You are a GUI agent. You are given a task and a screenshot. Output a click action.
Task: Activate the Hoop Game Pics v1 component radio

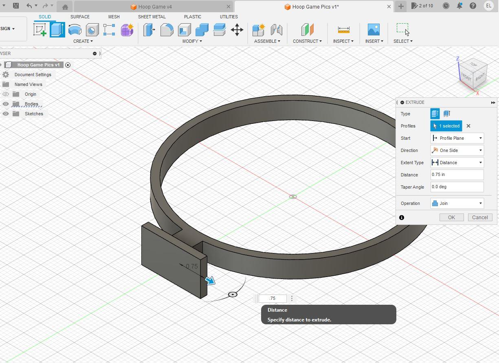(x=68, y=65)
